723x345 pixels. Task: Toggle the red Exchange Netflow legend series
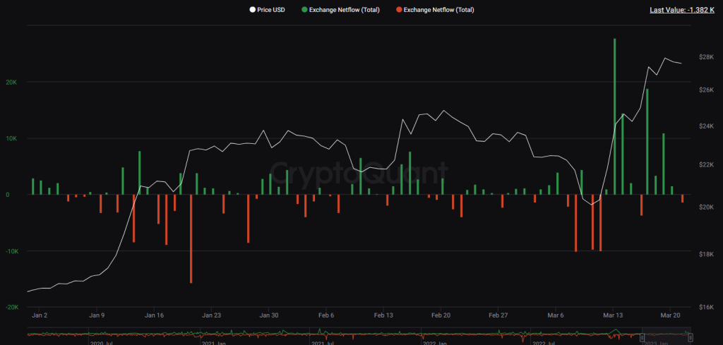tap(434, 10)
